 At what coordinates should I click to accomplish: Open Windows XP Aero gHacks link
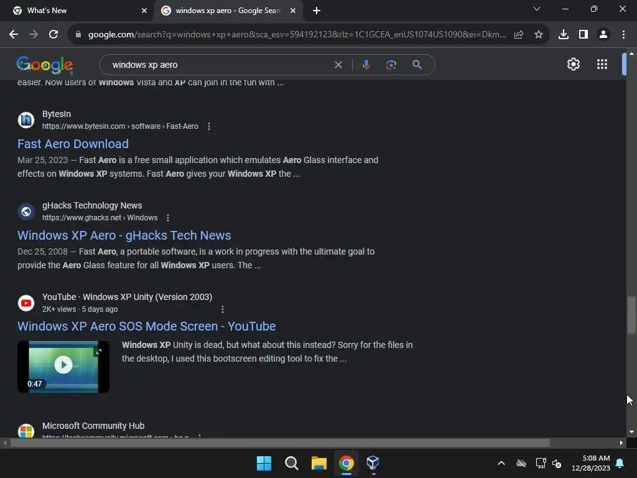124,235
